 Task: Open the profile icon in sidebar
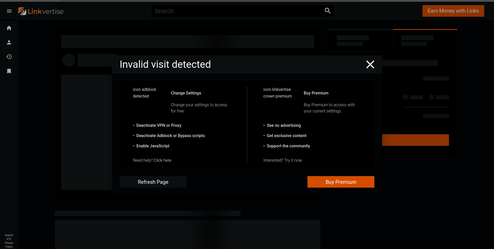(9, 42)
